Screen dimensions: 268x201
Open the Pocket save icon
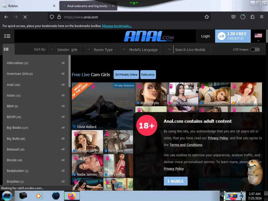[x=233, y=17]
